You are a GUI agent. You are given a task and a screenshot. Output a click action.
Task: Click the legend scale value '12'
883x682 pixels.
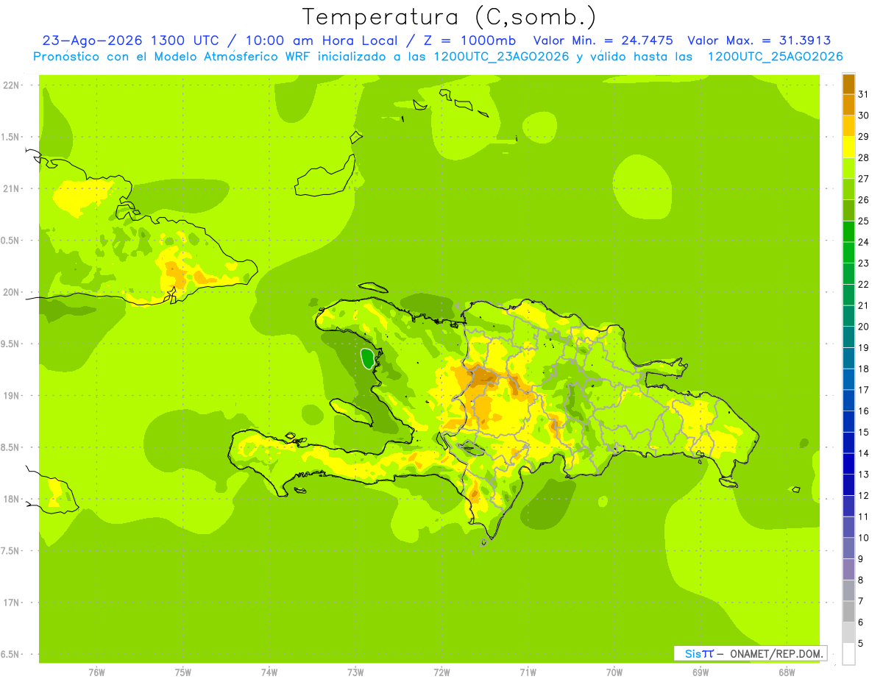coord(864,495)
